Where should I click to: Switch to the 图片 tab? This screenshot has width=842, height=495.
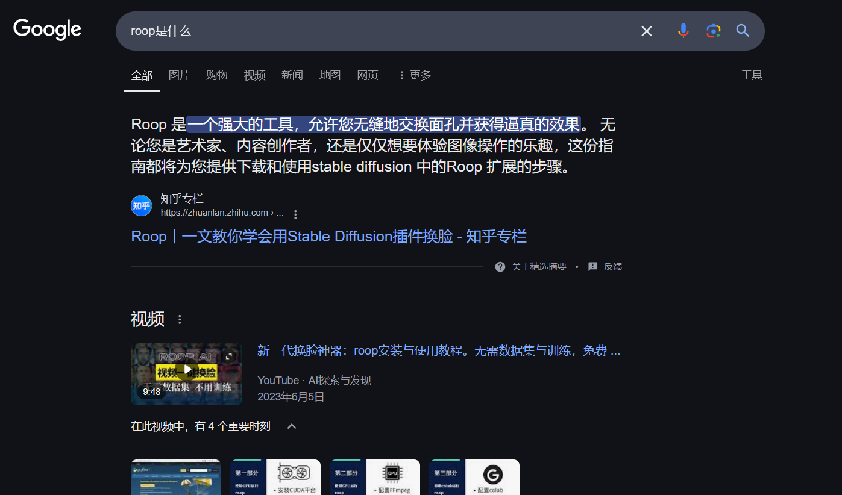[179, 75]
